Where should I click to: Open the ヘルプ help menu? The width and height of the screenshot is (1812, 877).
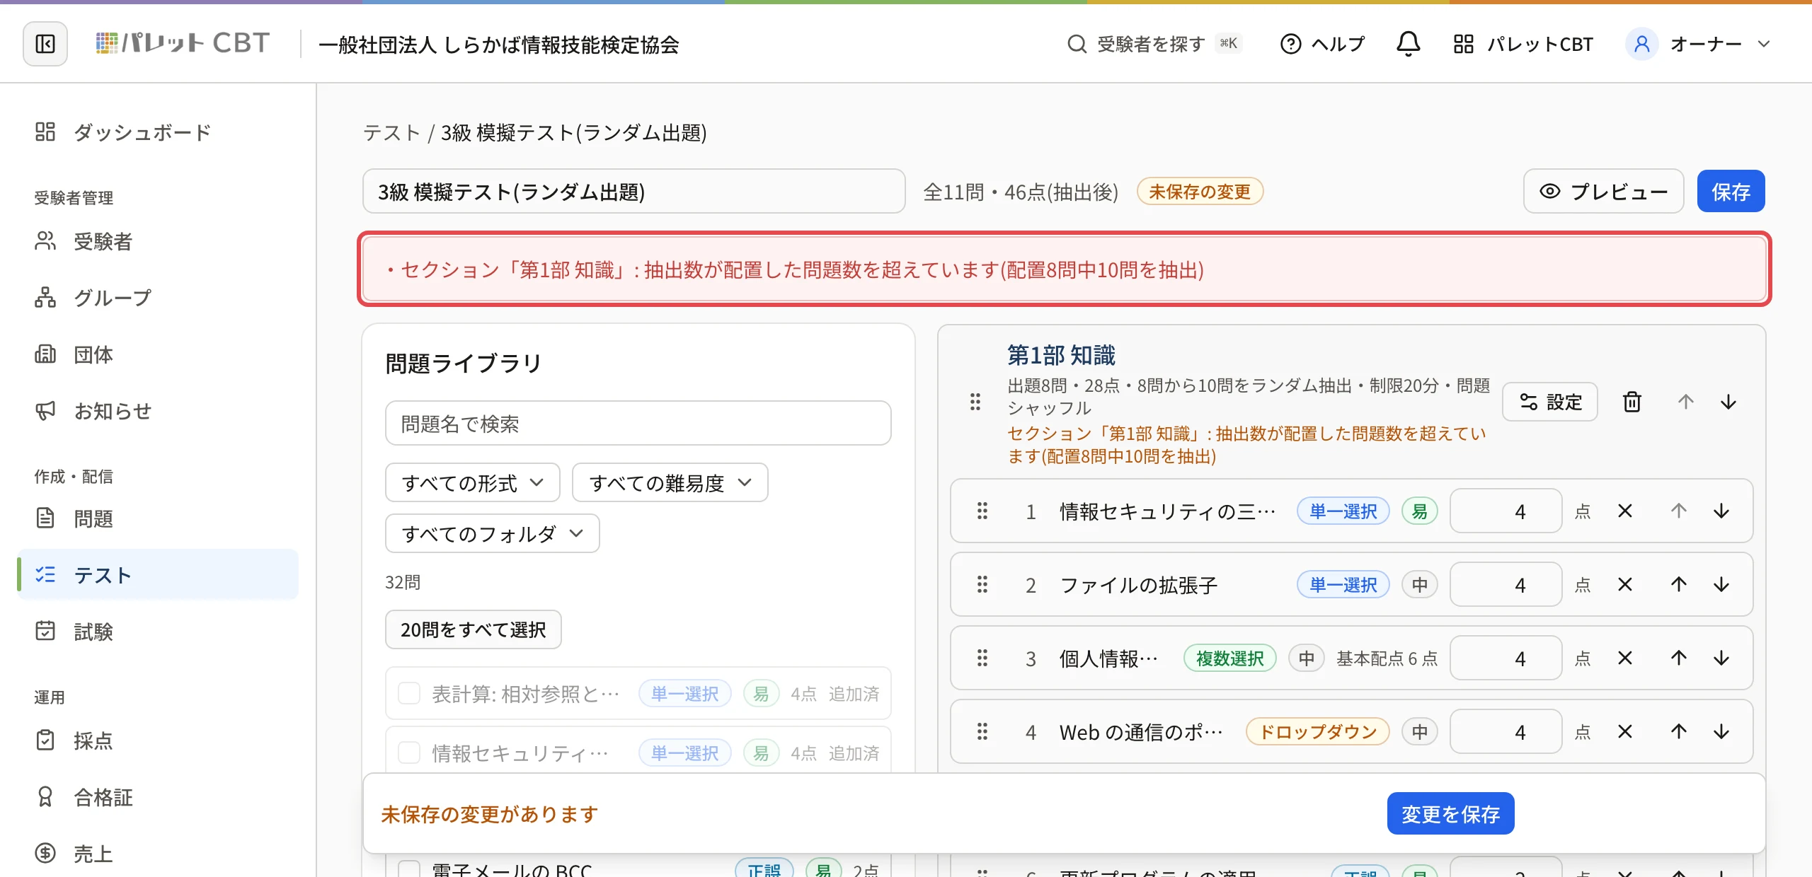coord(1322,44)
